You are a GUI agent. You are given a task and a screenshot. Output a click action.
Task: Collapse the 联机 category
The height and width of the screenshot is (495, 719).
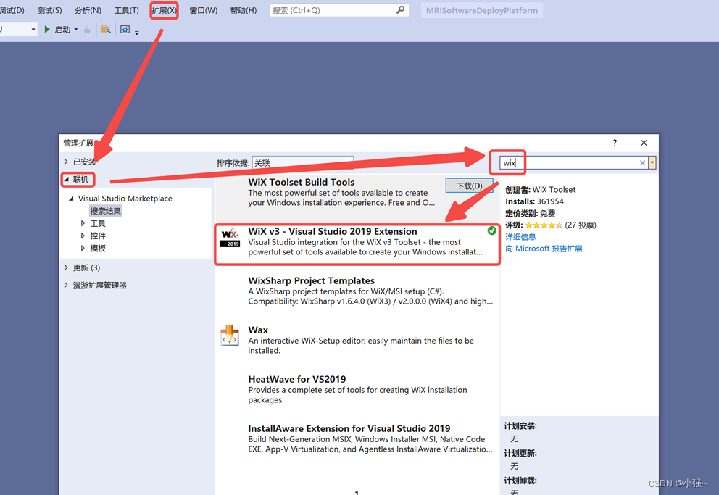pyautogui.click(x=67, y=179)
